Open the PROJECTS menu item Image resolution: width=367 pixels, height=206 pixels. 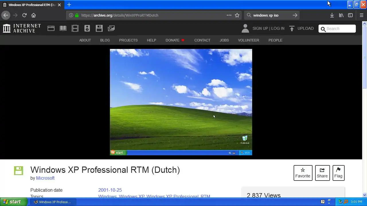pos(128,40)
